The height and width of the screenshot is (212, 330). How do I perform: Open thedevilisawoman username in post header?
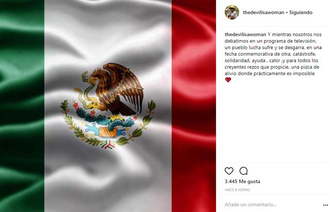coord(263,12)
